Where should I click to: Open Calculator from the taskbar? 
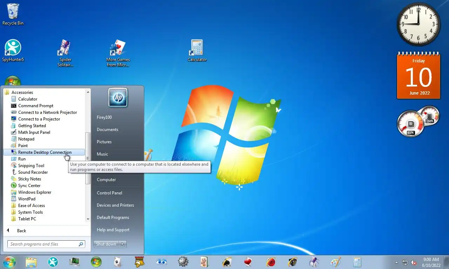click(357, 262)
